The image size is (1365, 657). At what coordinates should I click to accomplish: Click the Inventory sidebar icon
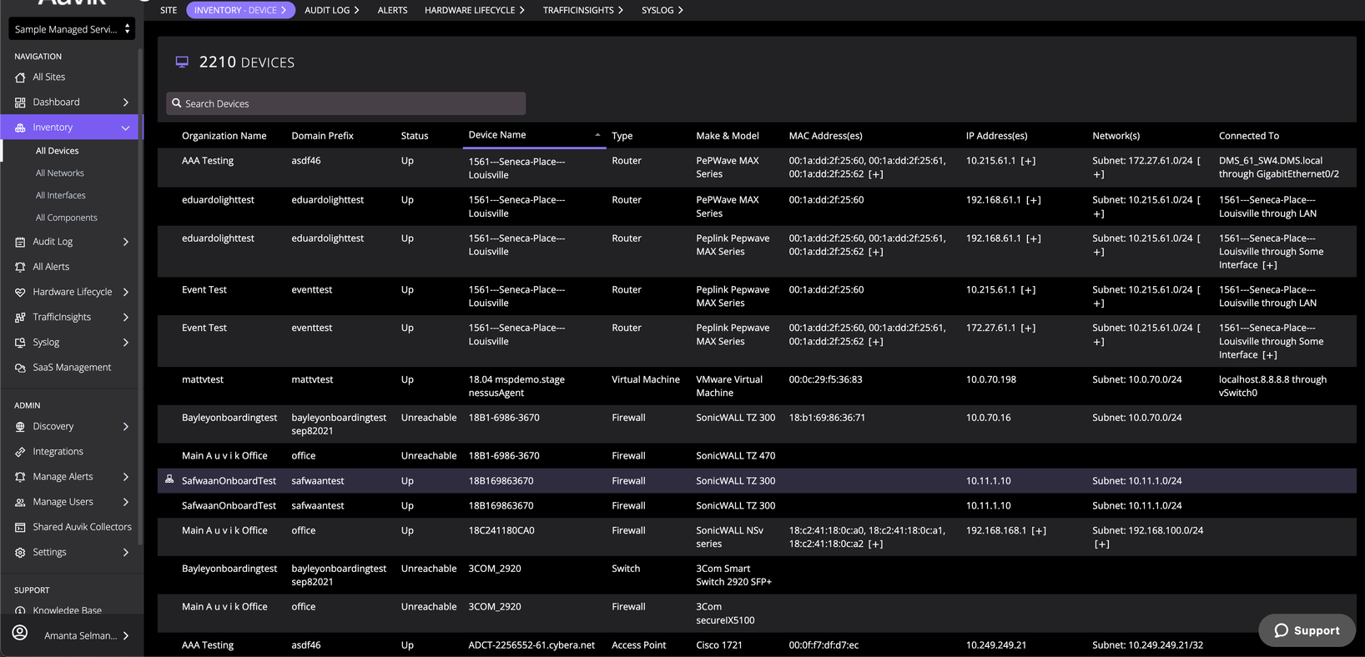pyautogui.click(x=20, y=128)
